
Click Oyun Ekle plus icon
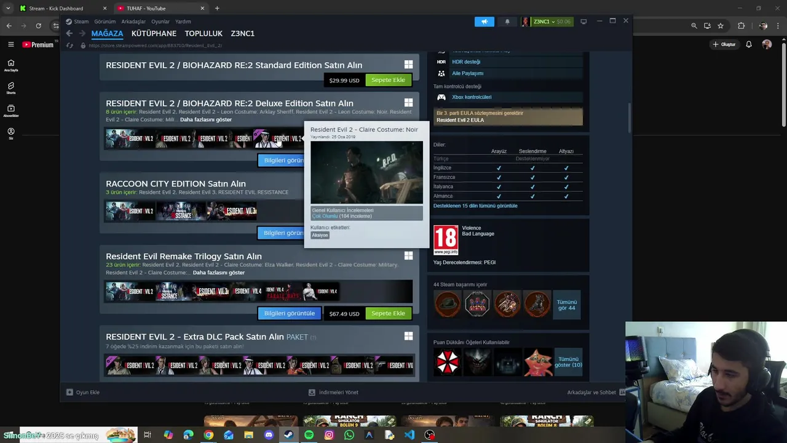pos(69,393)
